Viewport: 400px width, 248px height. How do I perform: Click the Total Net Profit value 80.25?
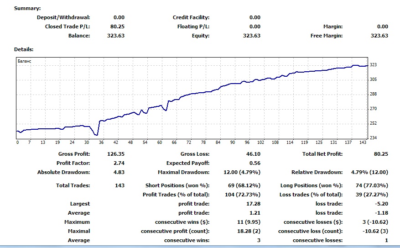click(381, 154)
